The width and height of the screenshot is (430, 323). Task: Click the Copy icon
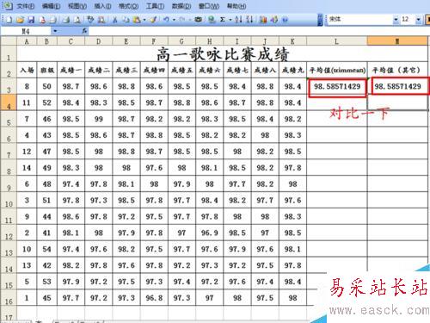coord(126,20)
